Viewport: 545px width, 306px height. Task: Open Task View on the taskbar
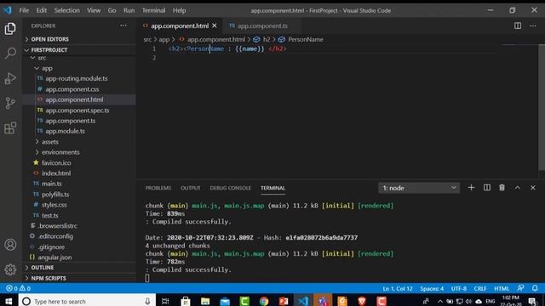coord(165,301)
